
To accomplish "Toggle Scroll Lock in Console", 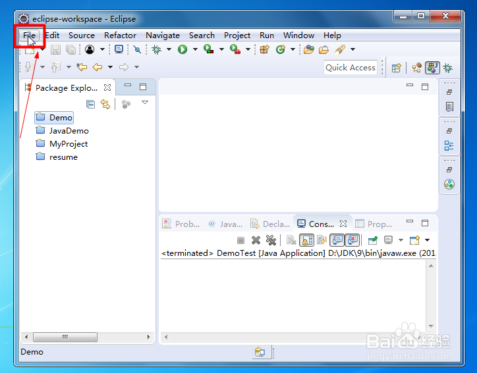I will (x=306, y=240).
